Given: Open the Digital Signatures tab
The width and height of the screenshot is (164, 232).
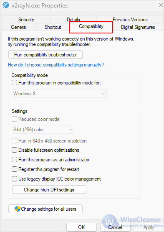Looking at the screenshot, I should click(x=138, y=27).
